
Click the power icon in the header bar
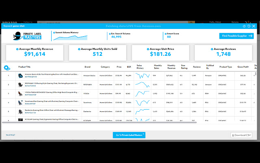point(244,26)
